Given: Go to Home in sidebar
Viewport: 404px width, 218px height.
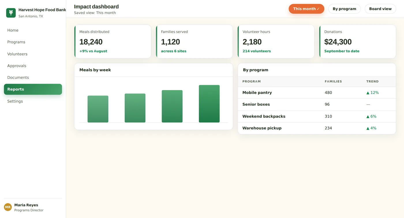Looking at the screenshot, I should (33, 30).
